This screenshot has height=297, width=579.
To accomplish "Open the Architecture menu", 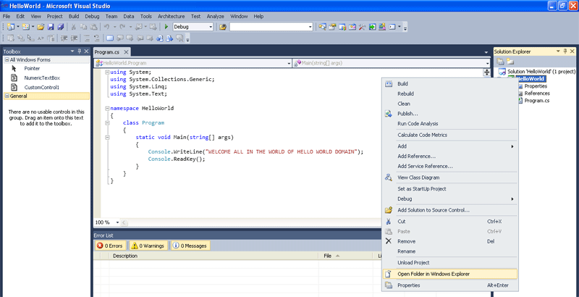I will pyautogui.click(x=171, y=16).
